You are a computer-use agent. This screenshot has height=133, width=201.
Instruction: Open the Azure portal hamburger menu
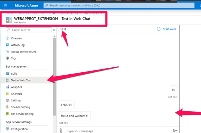click(x=6, y=5)
